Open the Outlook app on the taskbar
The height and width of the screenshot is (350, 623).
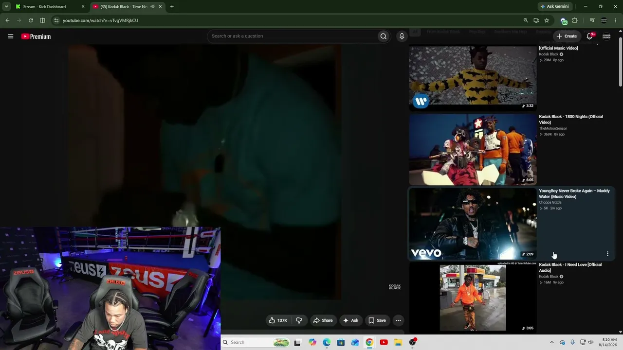point(355,342)
